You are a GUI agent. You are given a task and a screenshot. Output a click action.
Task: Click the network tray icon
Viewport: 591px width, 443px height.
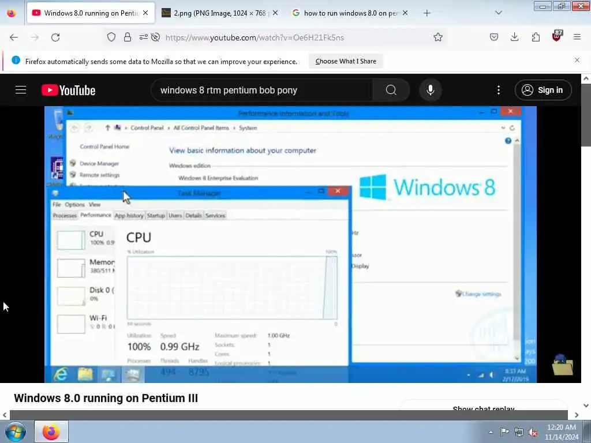pos(519,432)
